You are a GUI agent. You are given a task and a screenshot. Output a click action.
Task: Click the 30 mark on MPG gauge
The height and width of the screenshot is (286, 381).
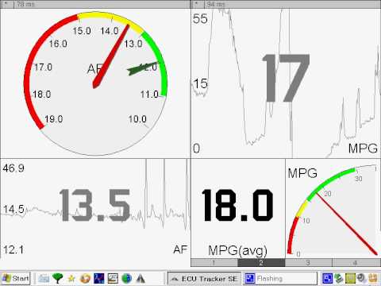[359, 179]
